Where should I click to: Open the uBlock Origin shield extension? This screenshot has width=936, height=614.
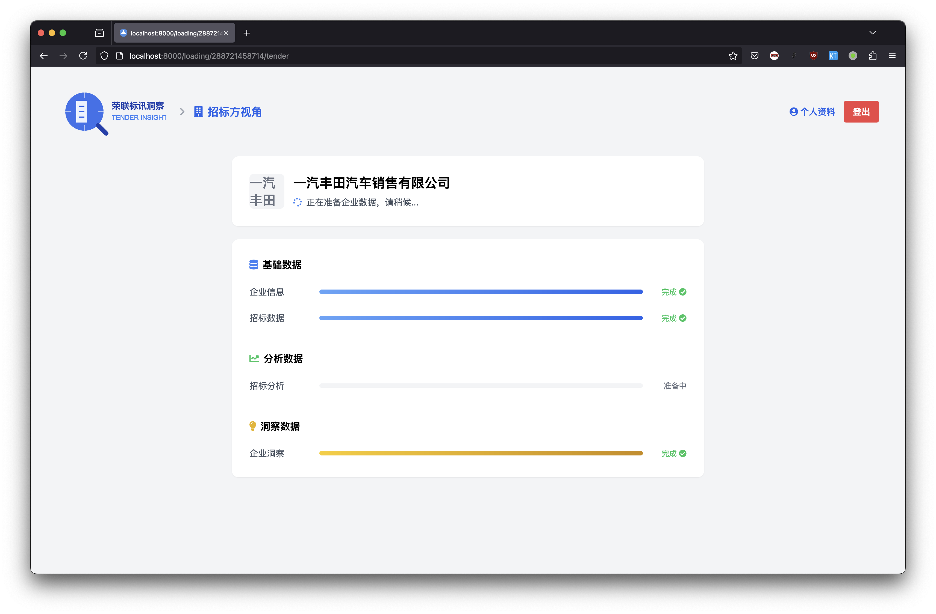point(813,56)
